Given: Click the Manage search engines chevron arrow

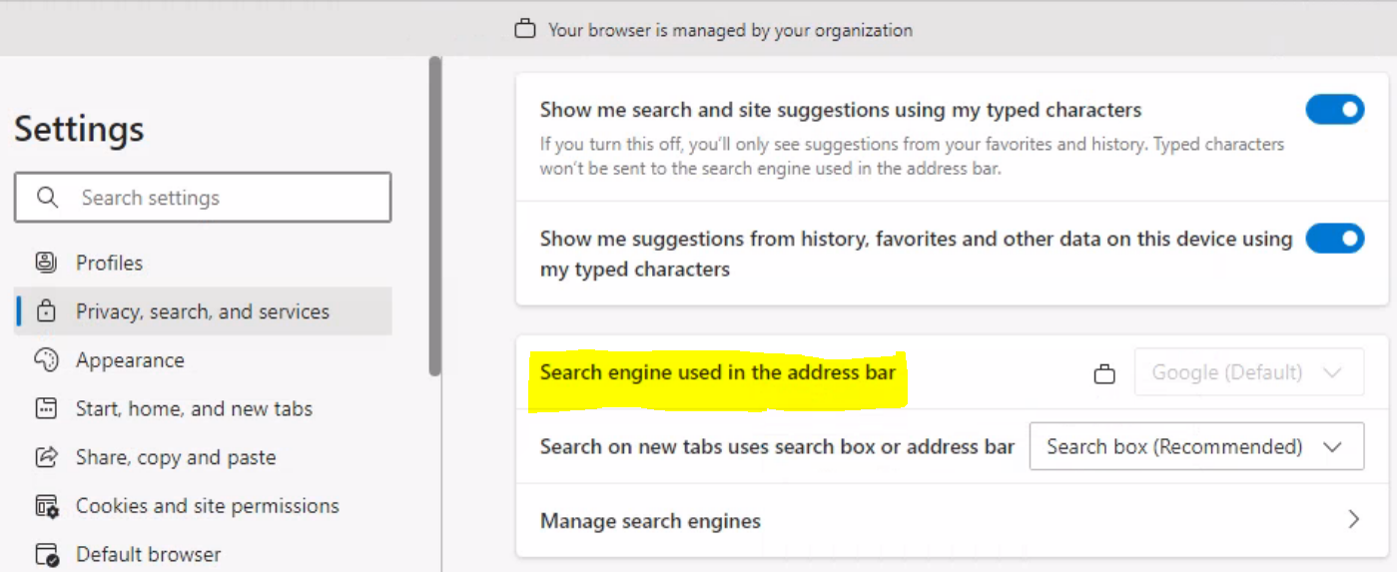Looking at the screenshot, I should (1353, 519).
